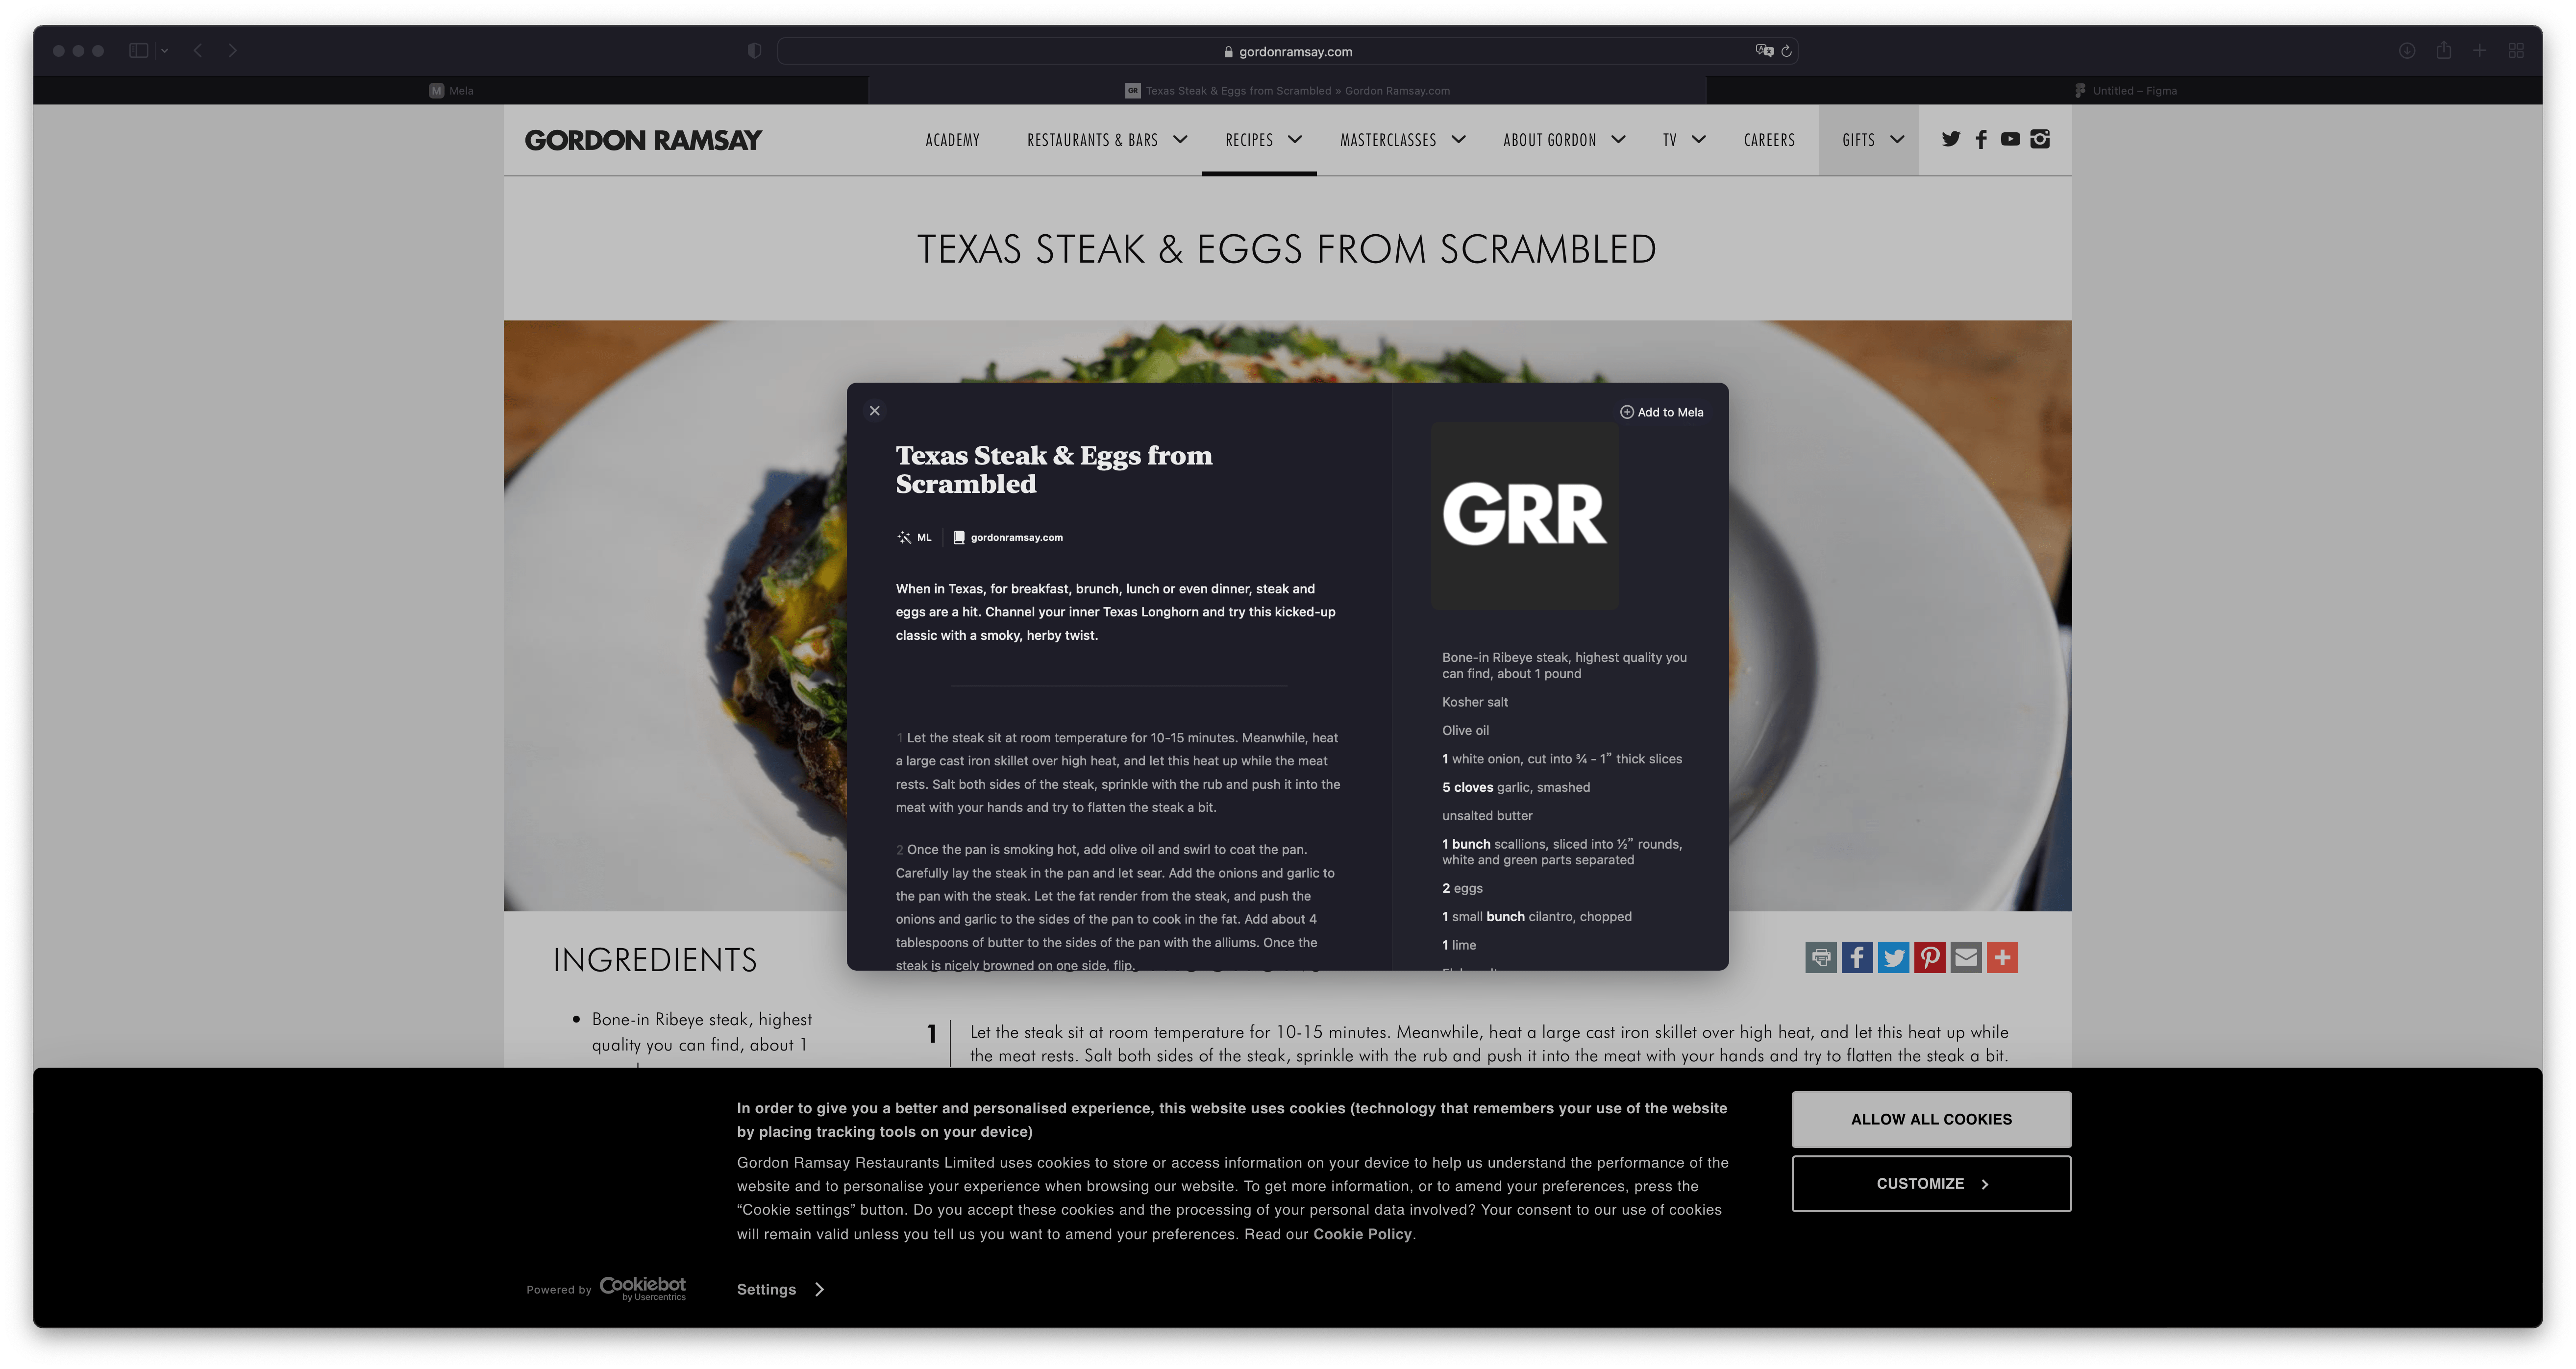This screenshot has height=1369, width=2576.
Task: Switch to the Mela tab
Action: (x=451, y=90)
